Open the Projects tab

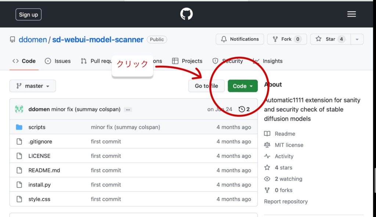tap(187, 61)
